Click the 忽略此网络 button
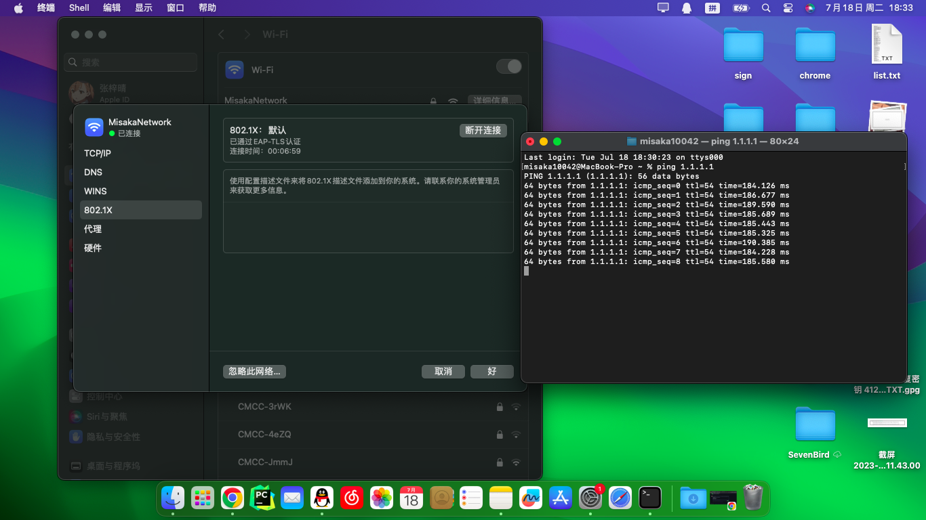 [x=254, y=371]
